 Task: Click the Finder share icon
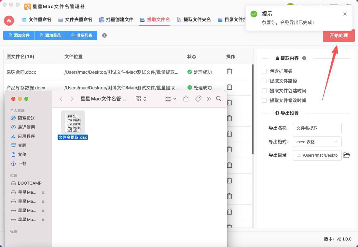(186, 99)
